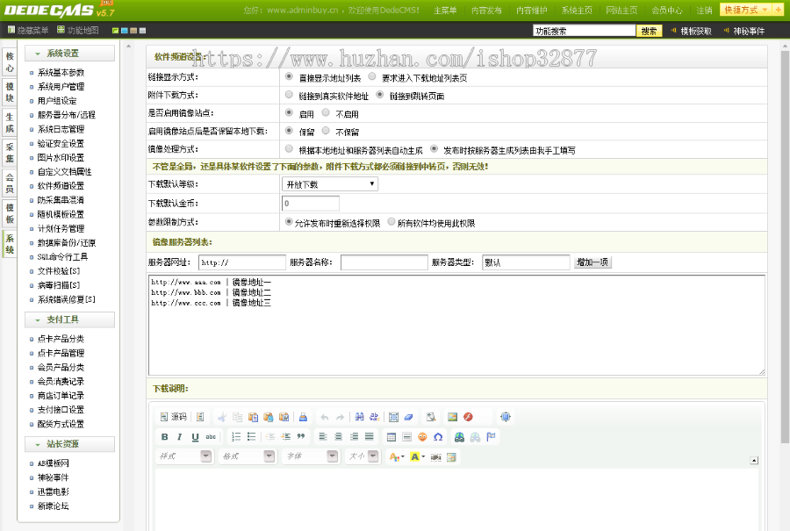This screenshot has width=790, height=531.
Task: Open the 开放下载 download level dropdown
Action: point(329,184)
